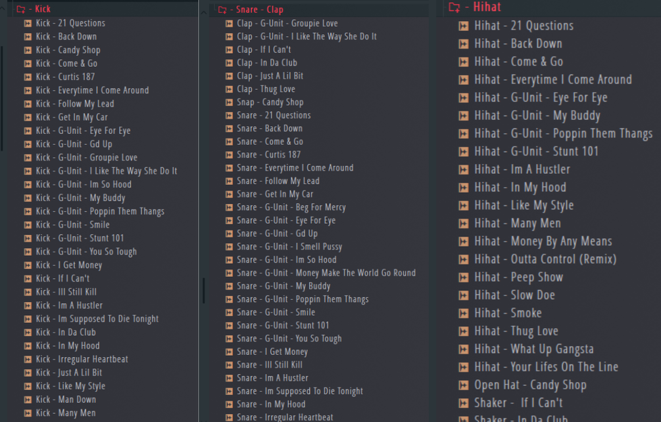Click the sample icon beside Kick - Many Men
The height and width of the screenshot is (422, 661).
pos(28,413)
